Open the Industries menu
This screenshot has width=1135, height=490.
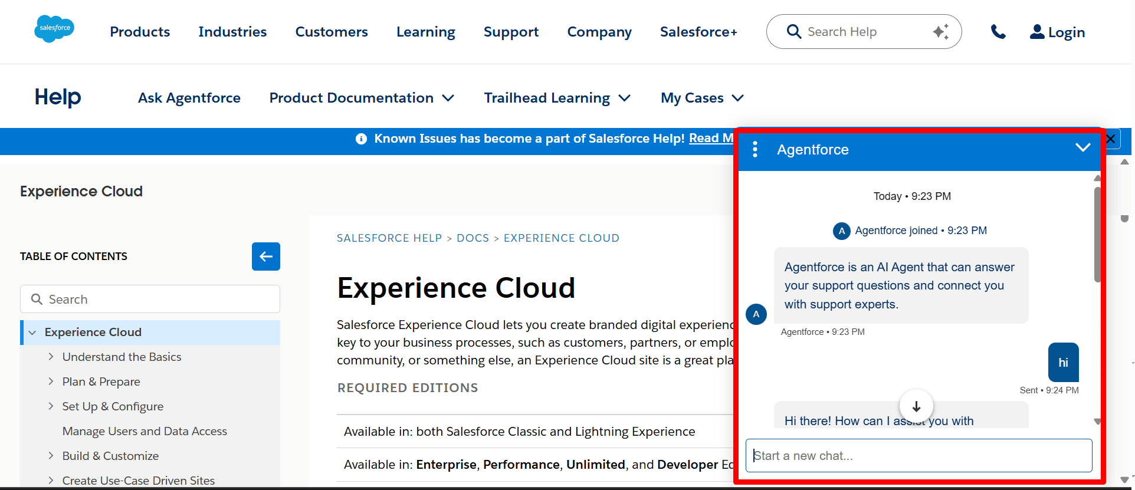[232, 32]
